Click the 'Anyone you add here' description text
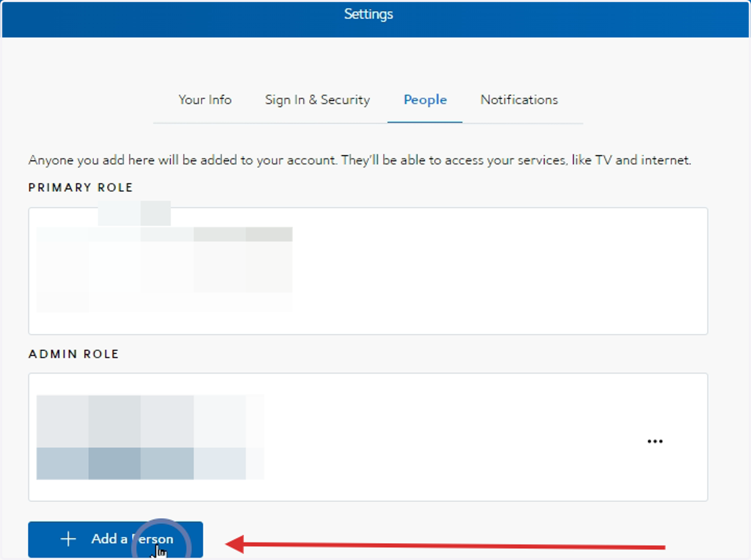The height and width of the screenshot is (560, 751). 360,160
